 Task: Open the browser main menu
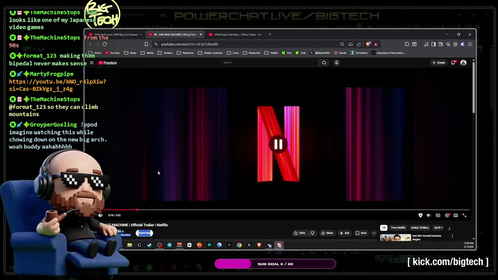coord(470,44)
